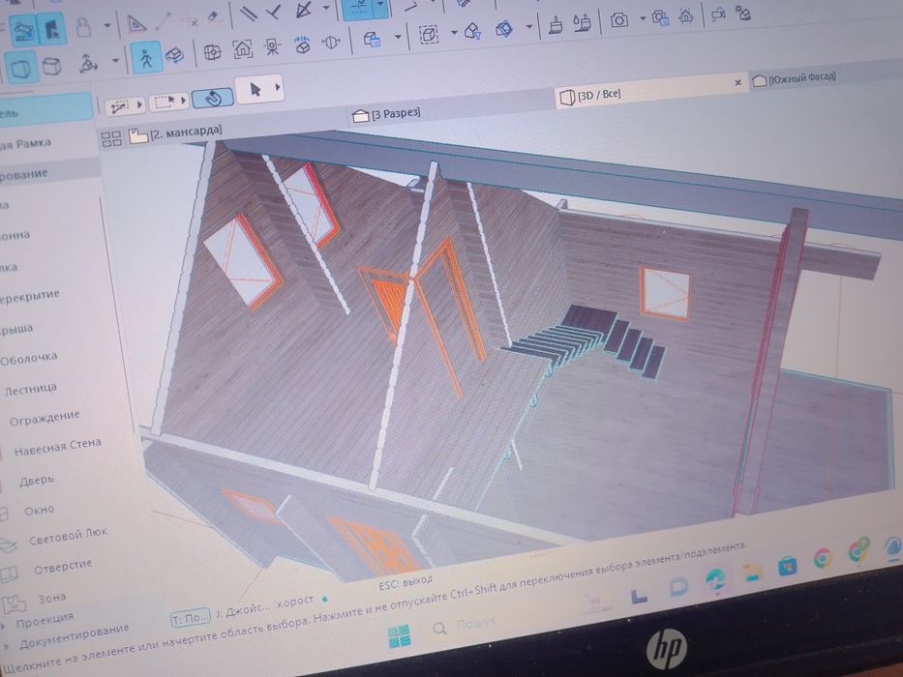This screenshot has width=903, height=677.
Task: Click the sun study house icon
Action: [743, 13]
